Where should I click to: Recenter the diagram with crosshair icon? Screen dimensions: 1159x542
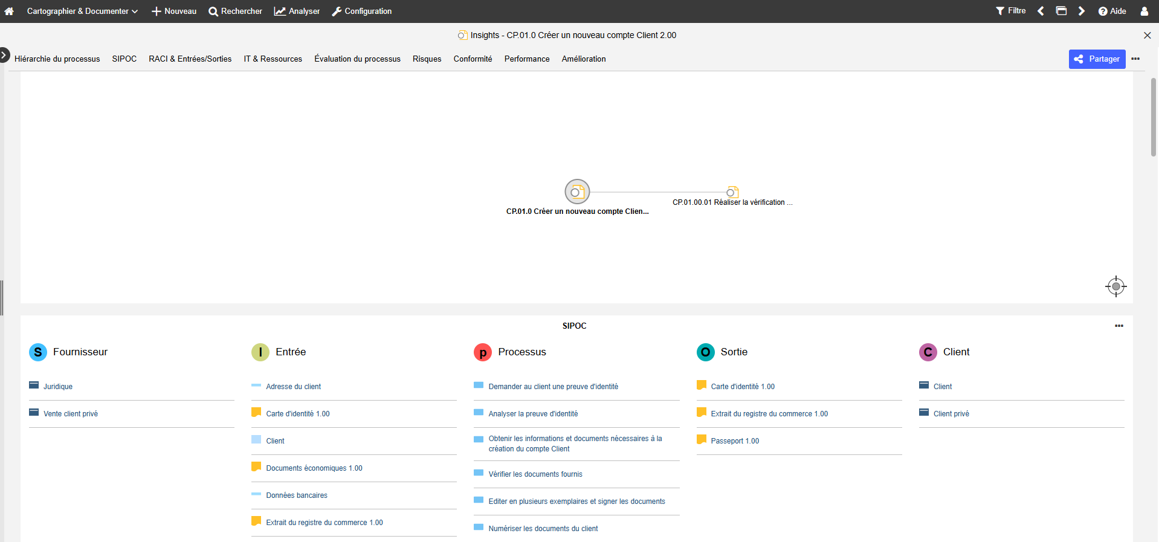tap(1115, 286)
